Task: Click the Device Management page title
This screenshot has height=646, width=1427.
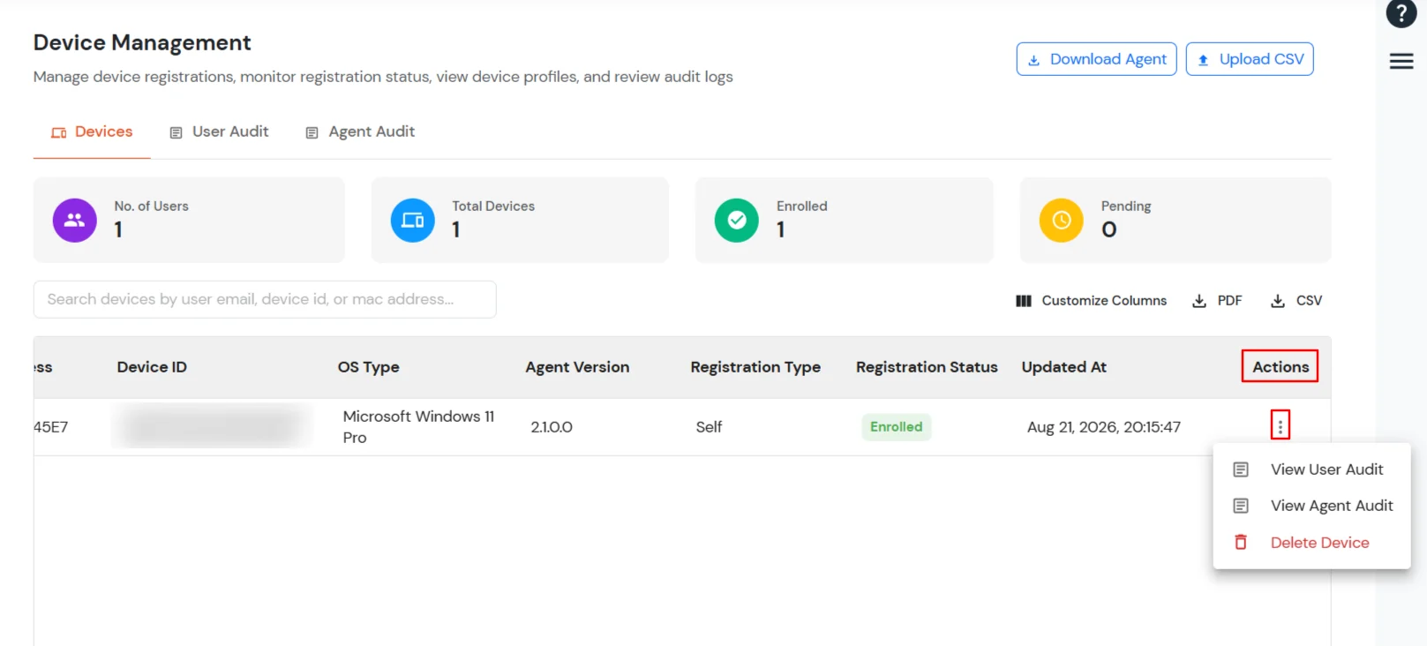Action: point(142,42)
